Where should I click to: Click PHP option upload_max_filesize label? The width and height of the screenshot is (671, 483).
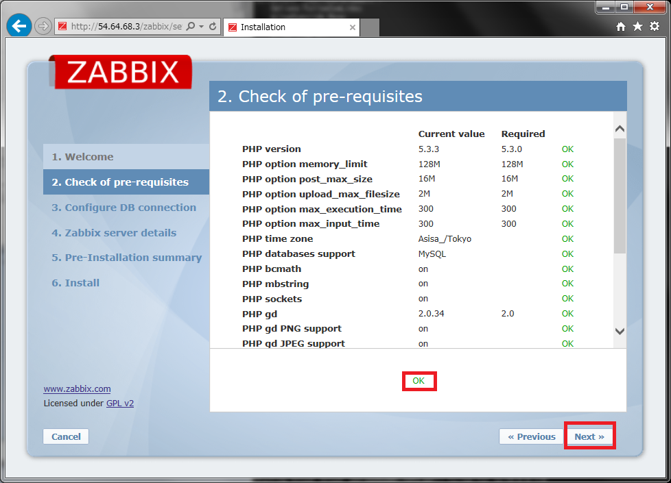pyautogui.click(x=321, y=194)
